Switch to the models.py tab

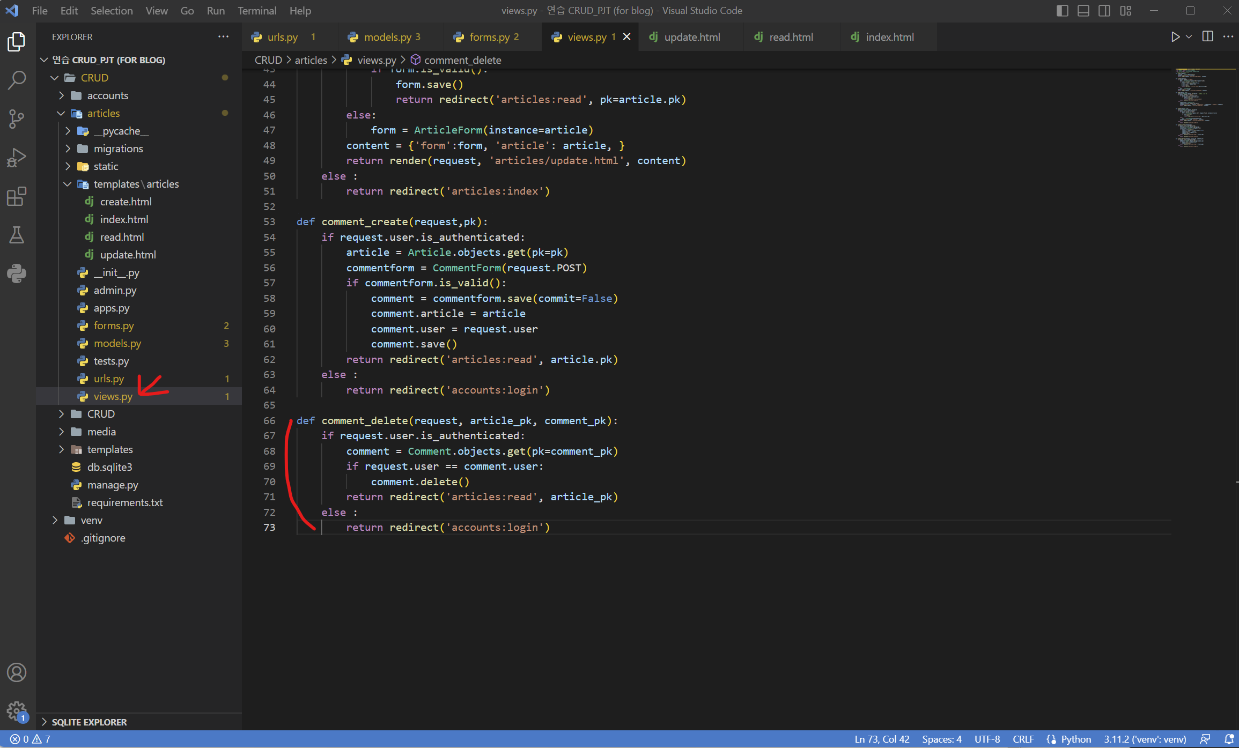tap(387, 37)
